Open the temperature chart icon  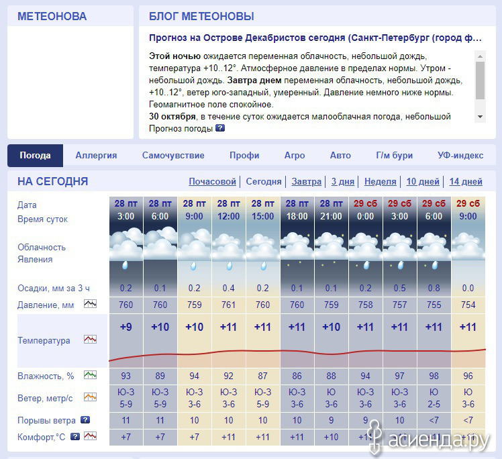point(90,339)
